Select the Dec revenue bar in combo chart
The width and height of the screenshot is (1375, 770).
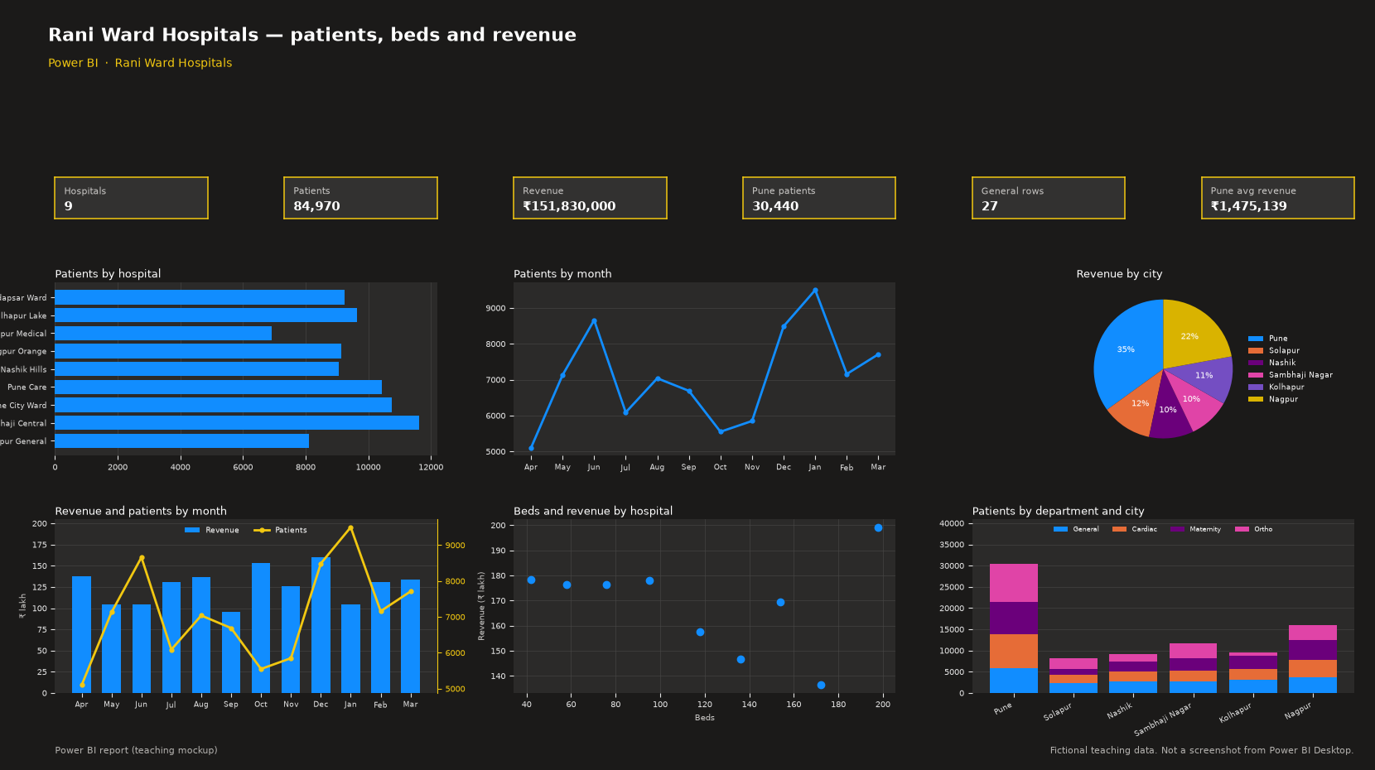(x=321, y=625)
